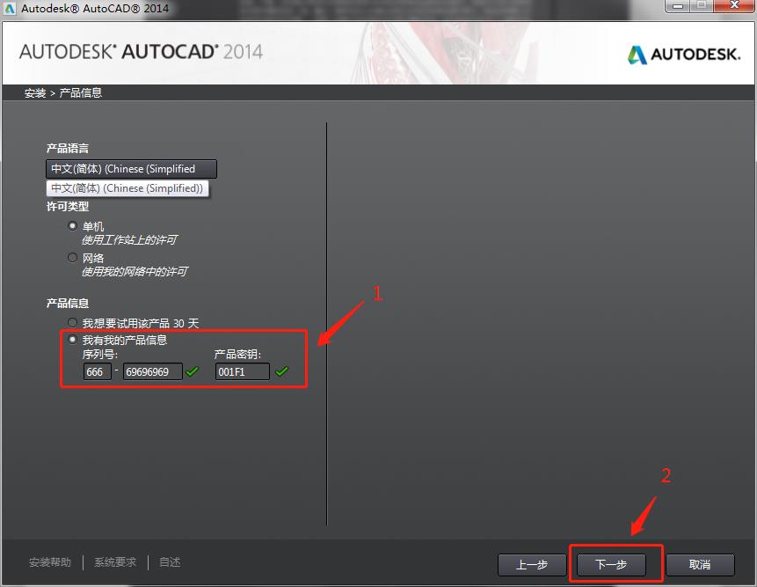Open the 安装帮助 link
The width and height of the screenshot is (757, 587).
pyautogui.click(x=50, y=562)
